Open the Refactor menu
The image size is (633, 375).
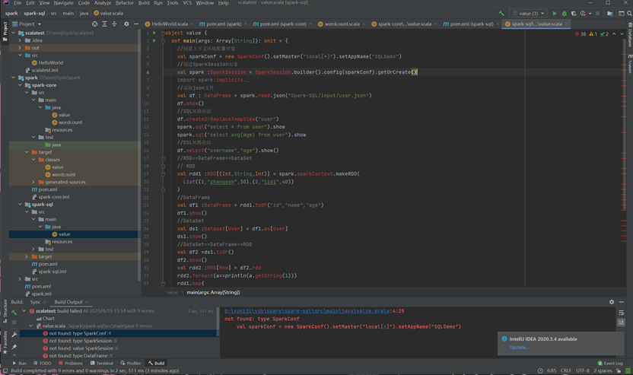124,3
